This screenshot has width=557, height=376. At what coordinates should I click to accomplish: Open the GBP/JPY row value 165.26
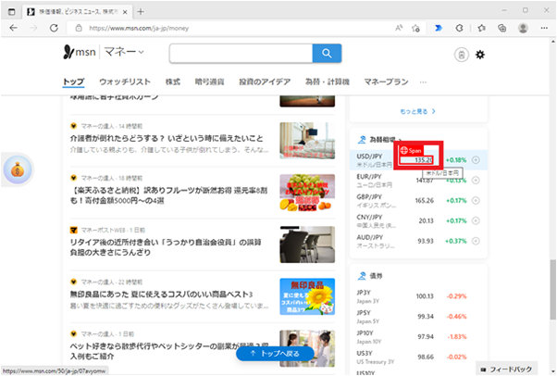point(424,201)
